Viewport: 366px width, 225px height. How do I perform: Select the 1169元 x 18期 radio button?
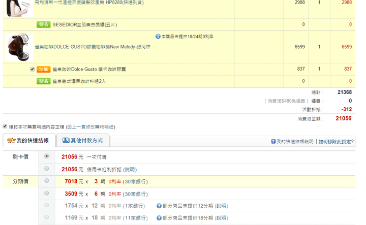[47, 217]
